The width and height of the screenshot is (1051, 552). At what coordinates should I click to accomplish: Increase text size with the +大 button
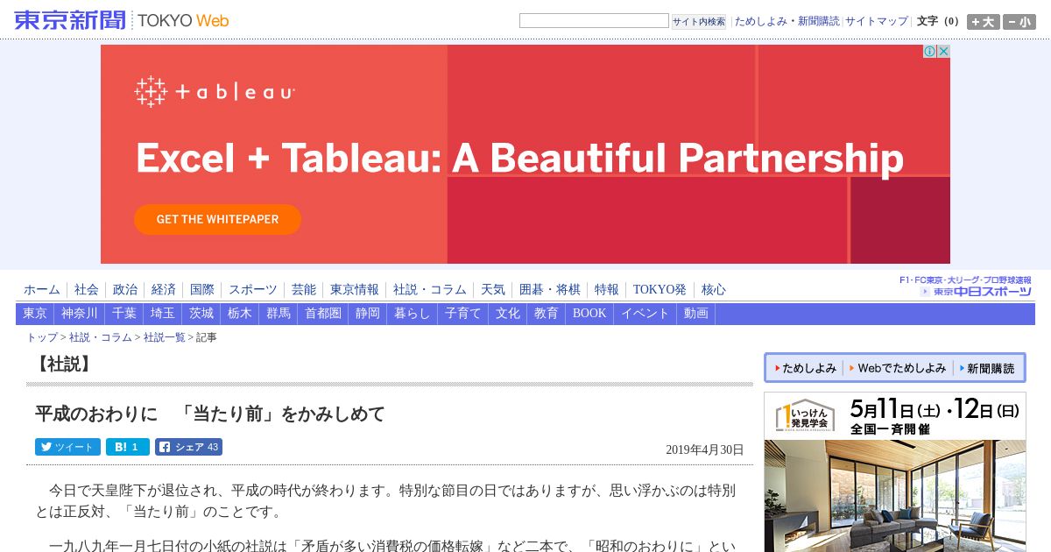point(983,22)
